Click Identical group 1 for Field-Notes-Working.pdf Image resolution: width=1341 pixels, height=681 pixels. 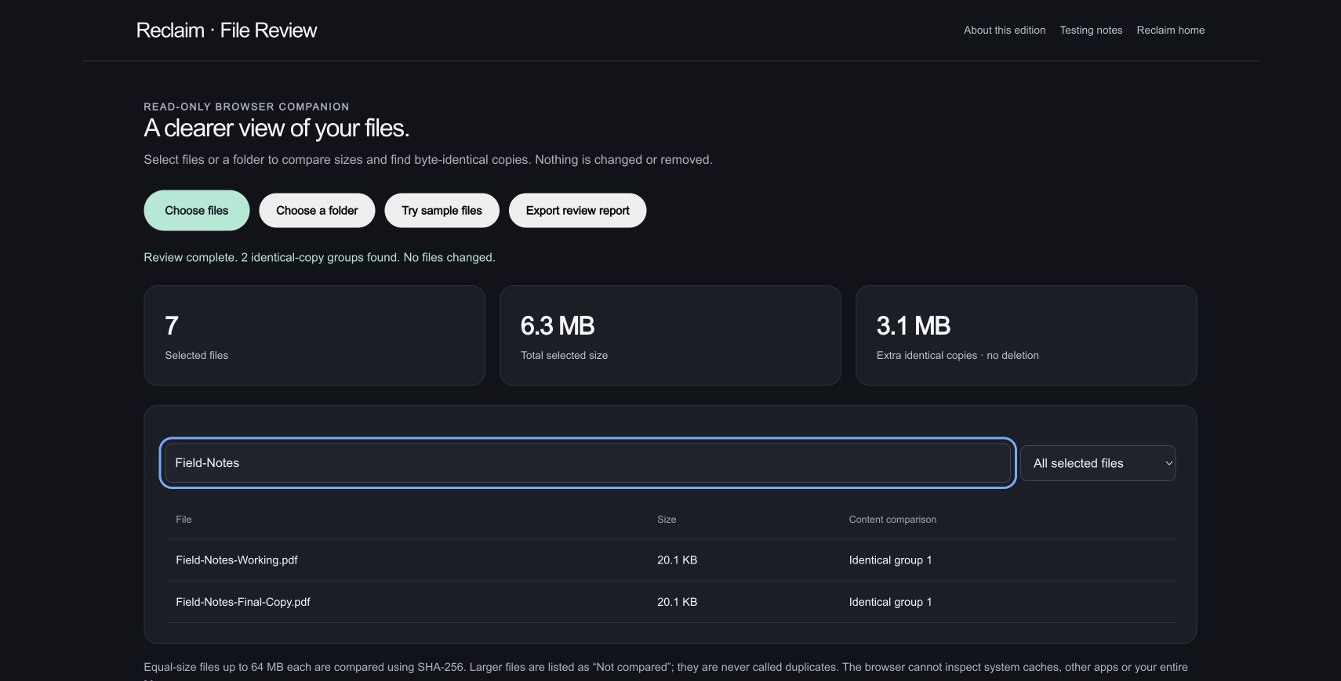pyautogui.click(x=890, y=560)
